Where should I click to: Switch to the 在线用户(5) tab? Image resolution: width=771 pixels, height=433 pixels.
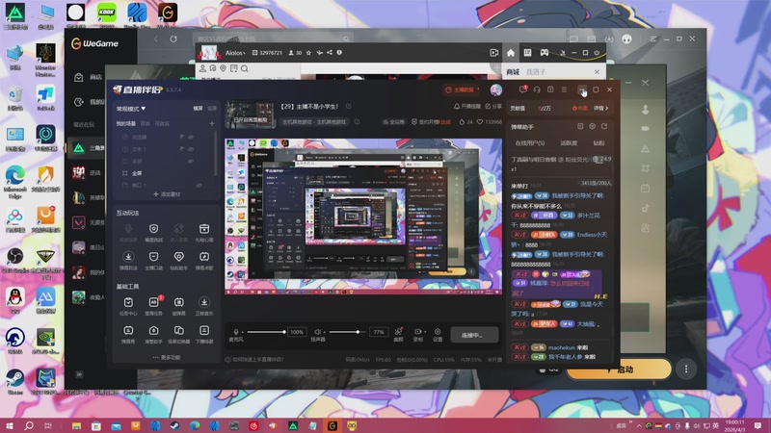(x=529, y=142)
